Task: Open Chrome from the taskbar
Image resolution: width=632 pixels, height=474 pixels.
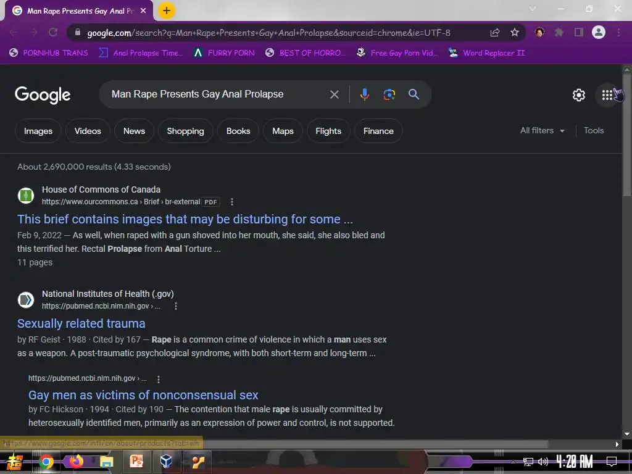Action: coord(46,462)
